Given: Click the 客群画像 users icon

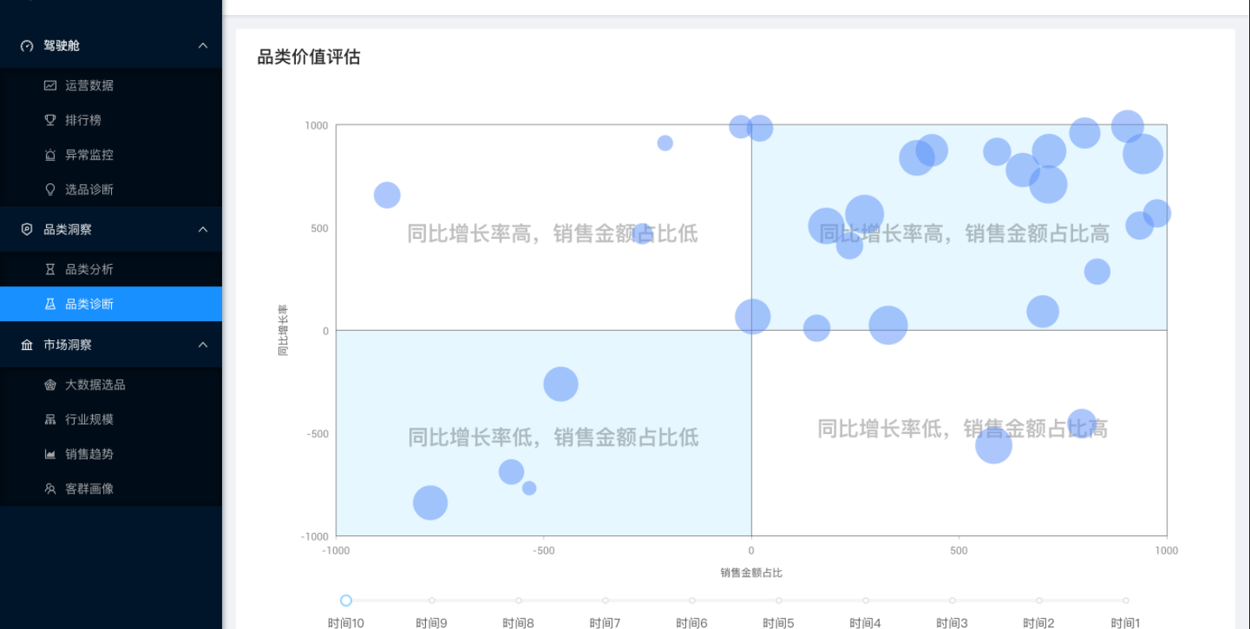Looking at the screenshot, I should [50, 489].
